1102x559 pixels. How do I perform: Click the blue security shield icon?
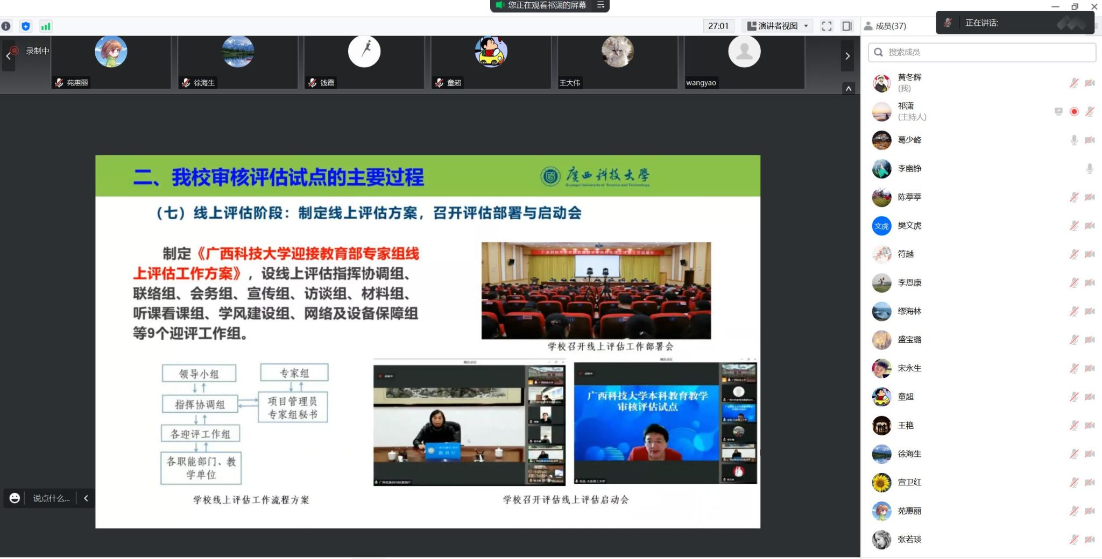pyautogui.click(x=26, y=26)
